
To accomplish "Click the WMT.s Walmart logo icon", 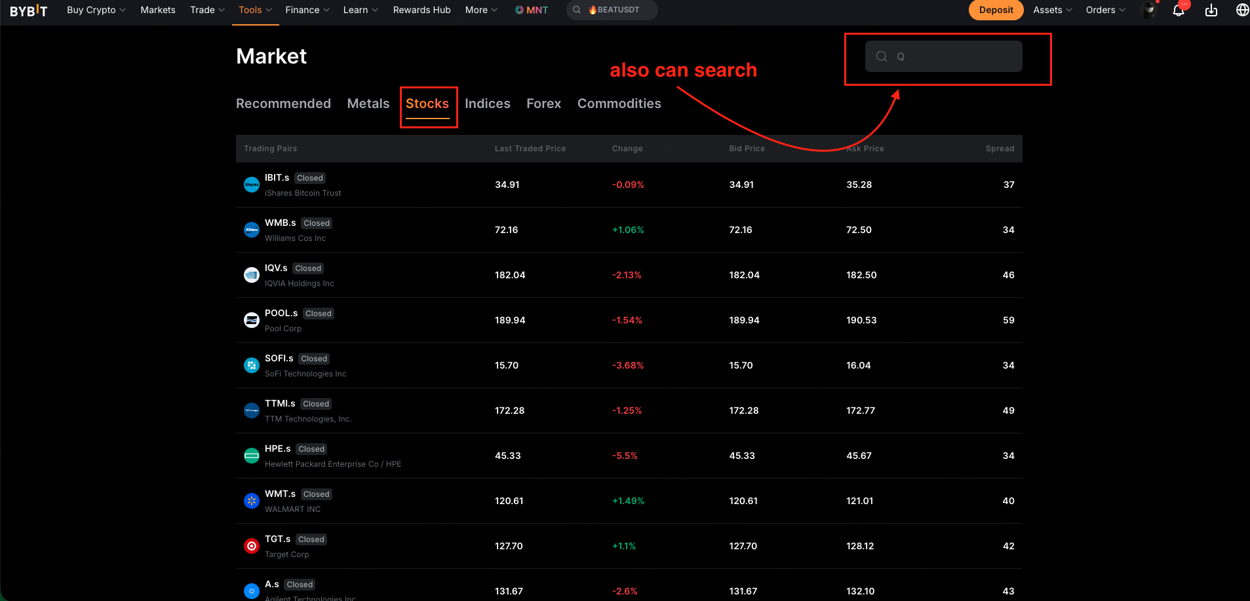I will [252, 501].
